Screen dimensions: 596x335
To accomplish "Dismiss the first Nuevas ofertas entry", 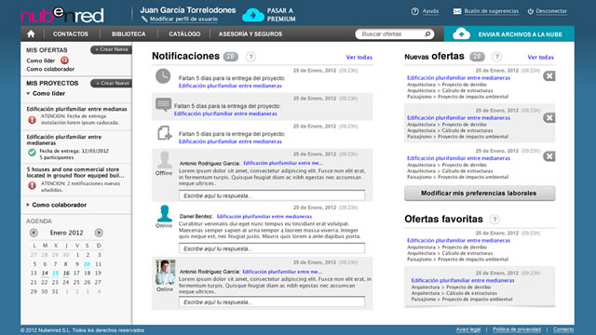I will click(x=549, y=76).
